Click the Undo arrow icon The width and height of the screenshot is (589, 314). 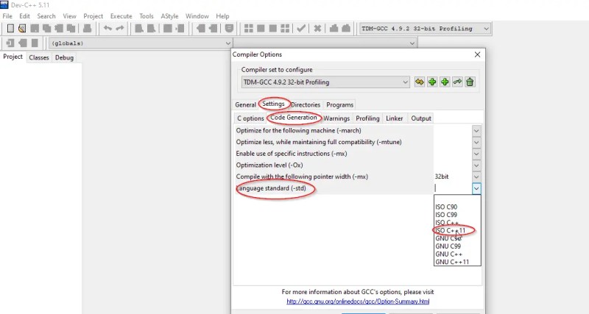[x=107, y=29]
